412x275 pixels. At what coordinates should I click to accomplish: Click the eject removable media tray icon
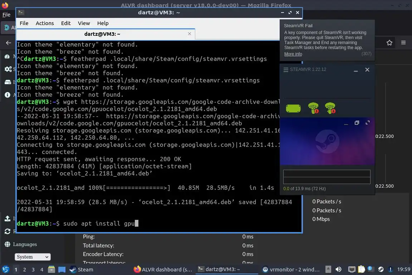[x=328, y=269]
